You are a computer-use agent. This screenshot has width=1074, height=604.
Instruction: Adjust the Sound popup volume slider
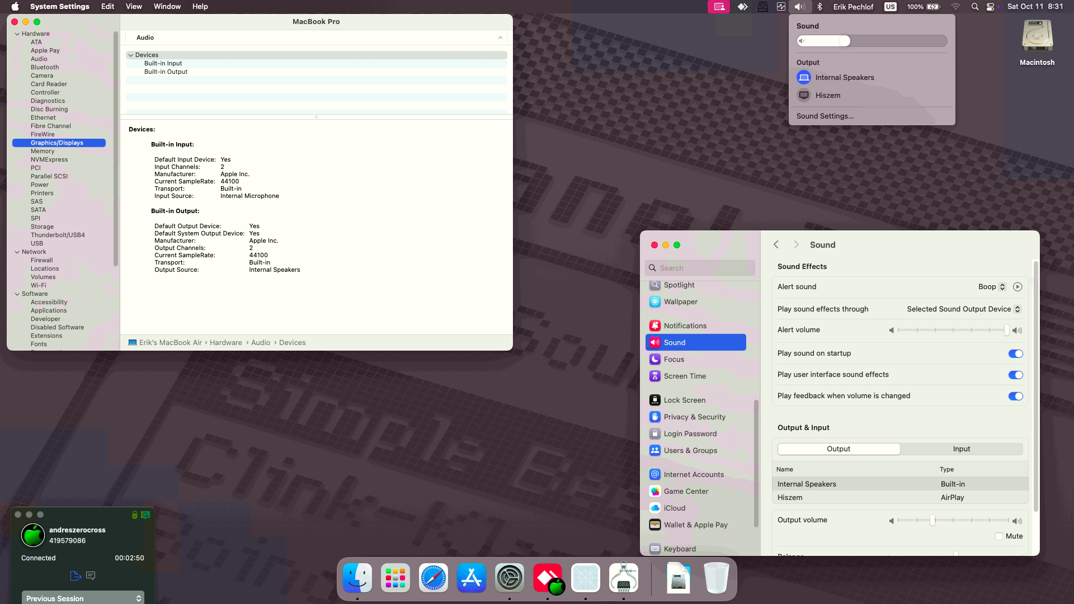click(872, 41)
